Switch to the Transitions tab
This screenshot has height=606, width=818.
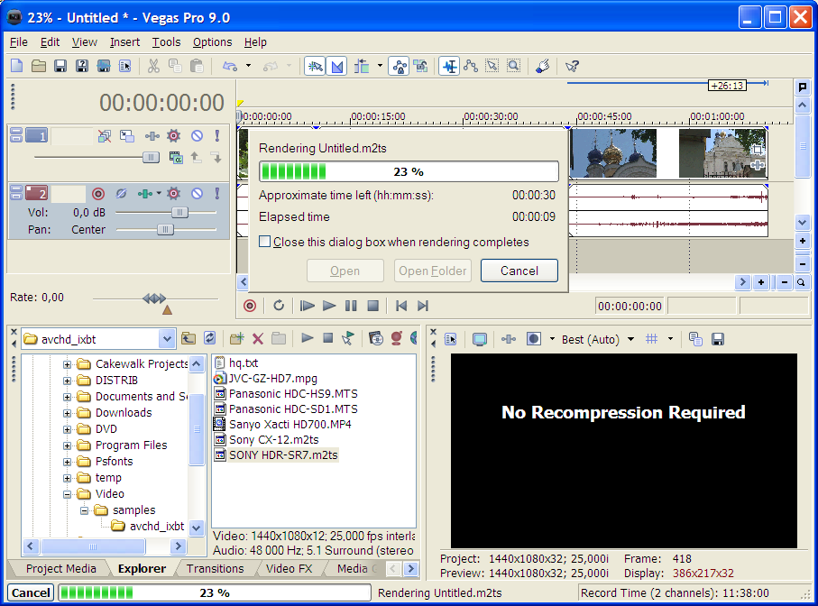pyautogui.click(x=215, y=568)
